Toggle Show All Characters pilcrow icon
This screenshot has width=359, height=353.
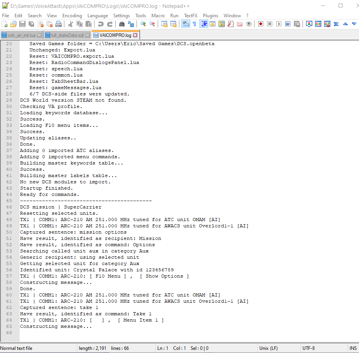(x=194, y=24)
